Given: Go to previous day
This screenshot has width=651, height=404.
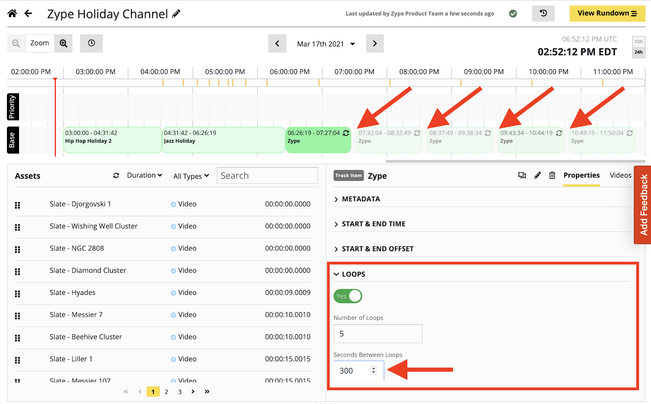Looking at the screenshot, I should (x=277, y=44).
